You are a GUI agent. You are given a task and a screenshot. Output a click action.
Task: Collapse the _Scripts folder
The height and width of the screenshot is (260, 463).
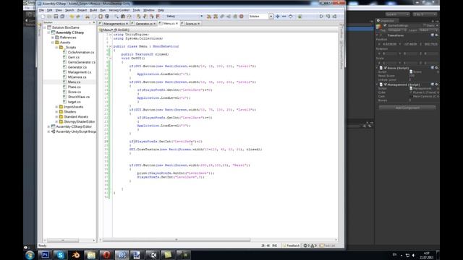(x=56, y=48)
